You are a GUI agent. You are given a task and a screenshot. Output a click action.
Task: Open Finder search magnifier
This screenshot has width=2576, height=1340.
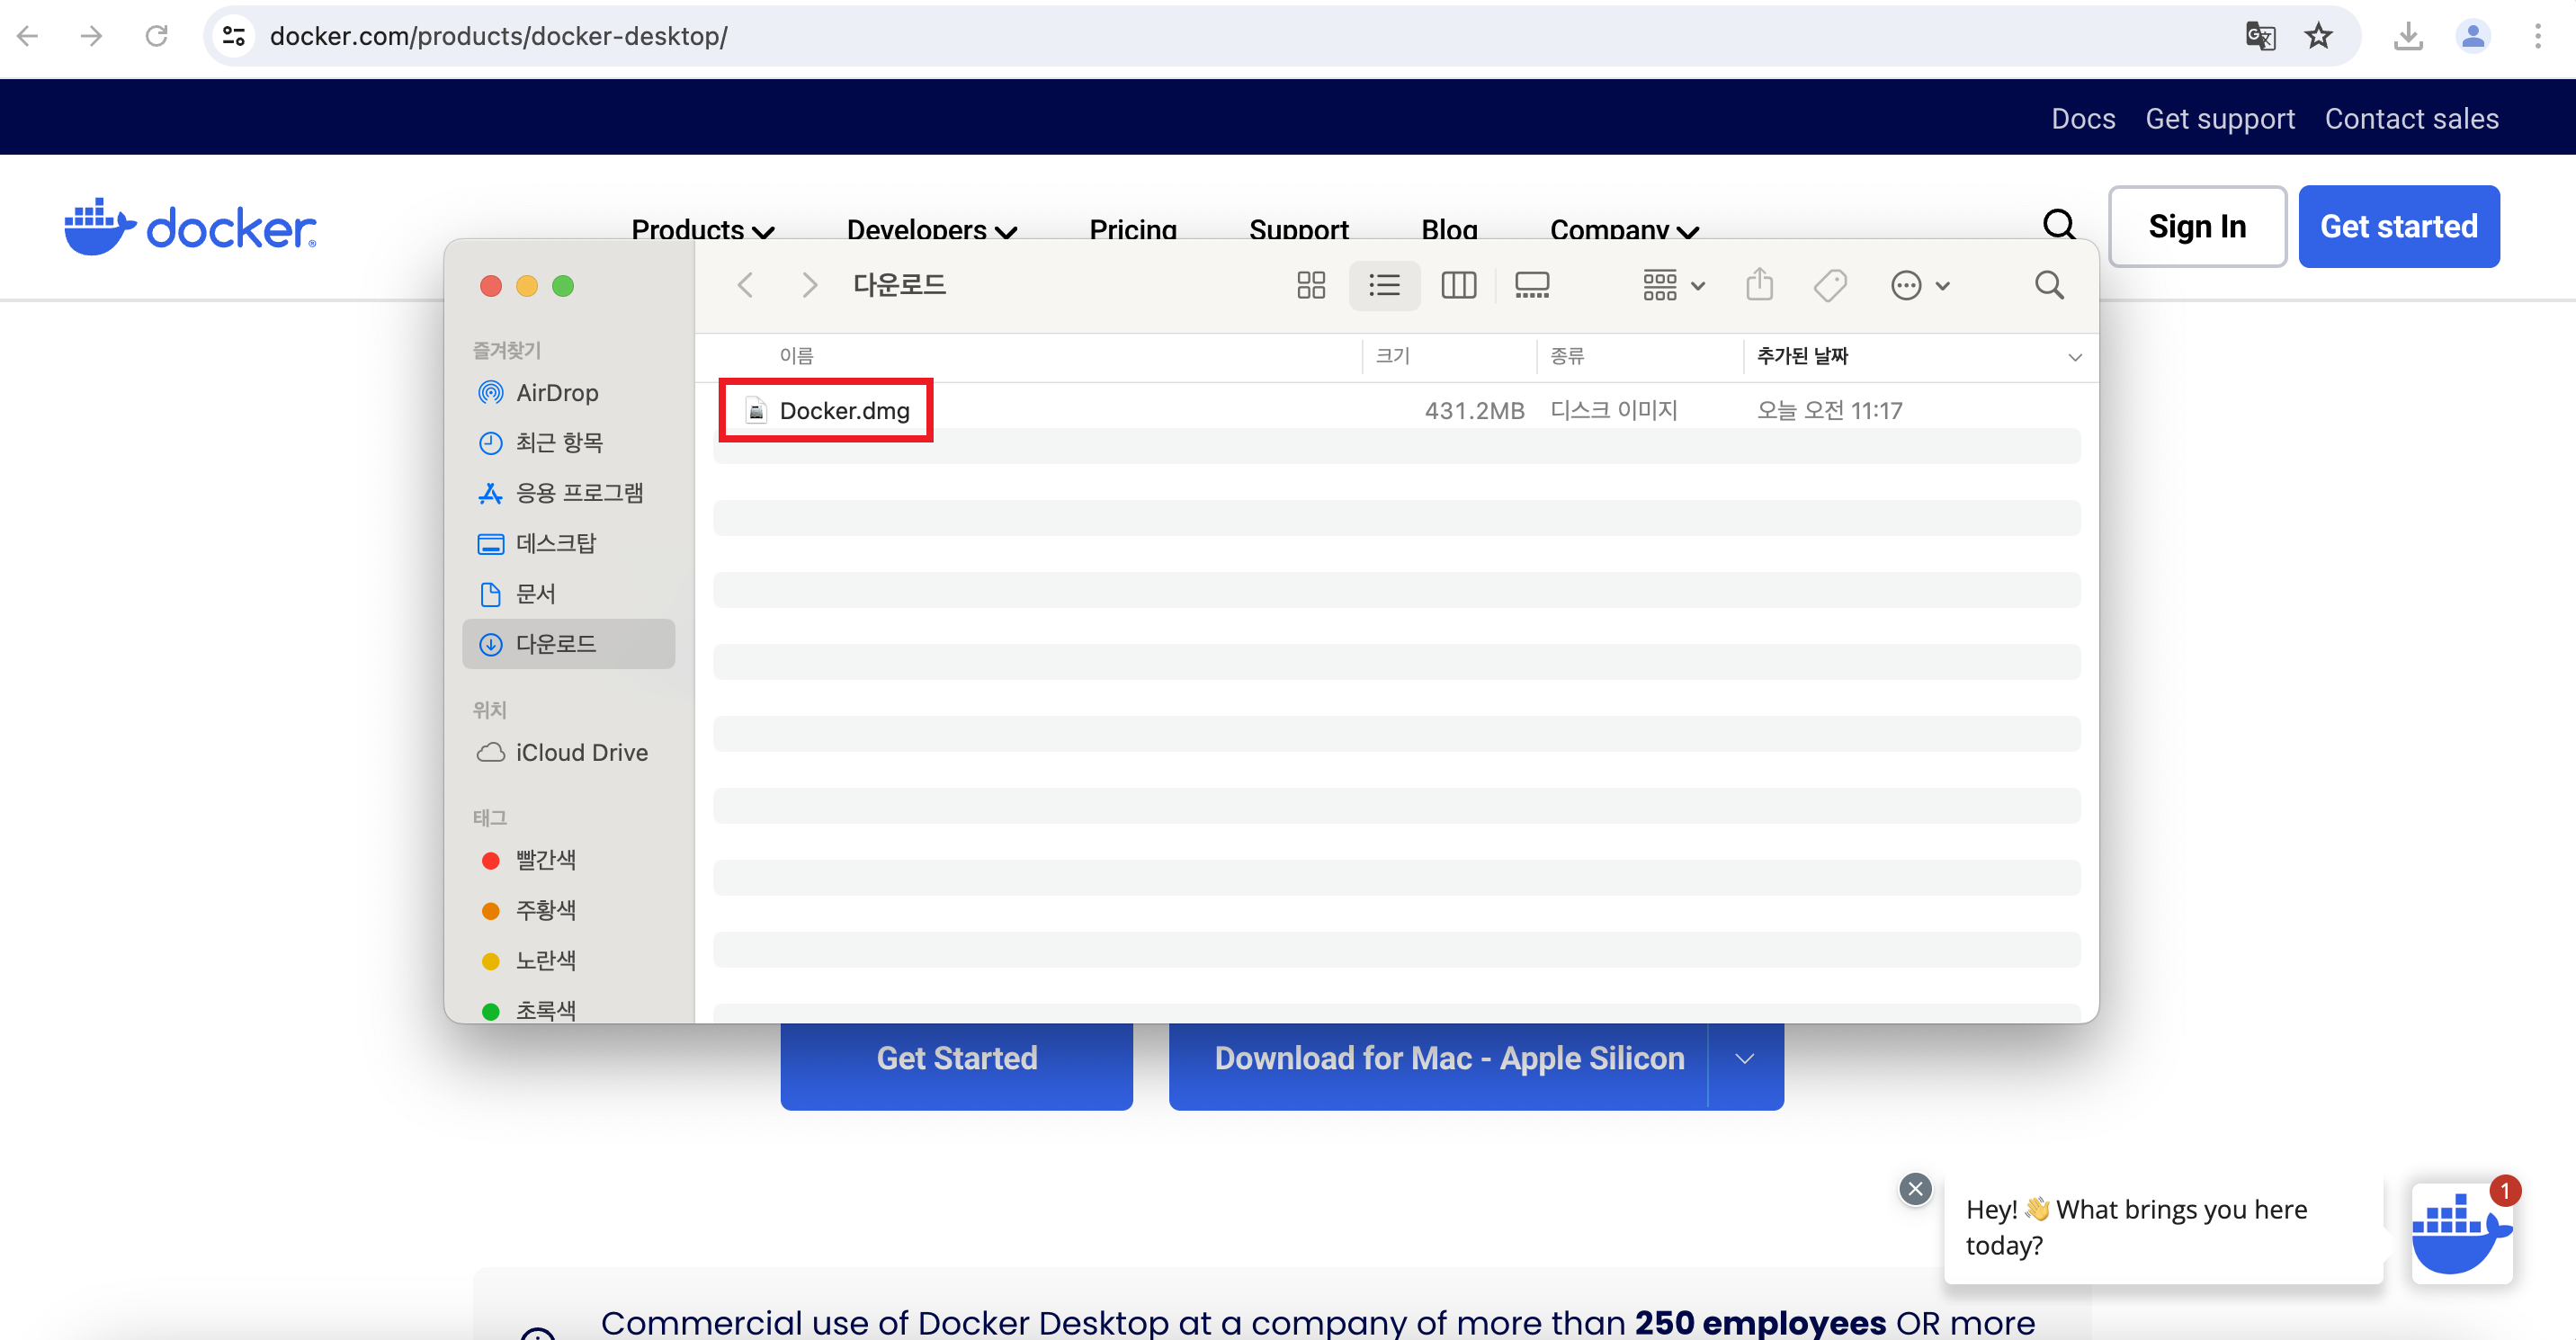(x=2049, y=286)
